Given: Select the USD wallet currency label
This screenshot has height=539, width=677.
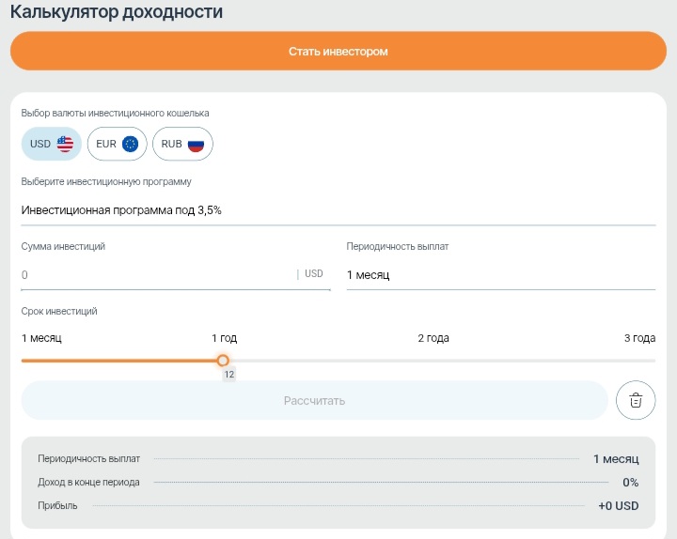Looking at the screenshot, I should click(x=40, y=145).
